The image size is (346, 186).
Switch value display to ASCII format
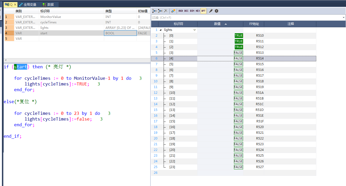181,11
